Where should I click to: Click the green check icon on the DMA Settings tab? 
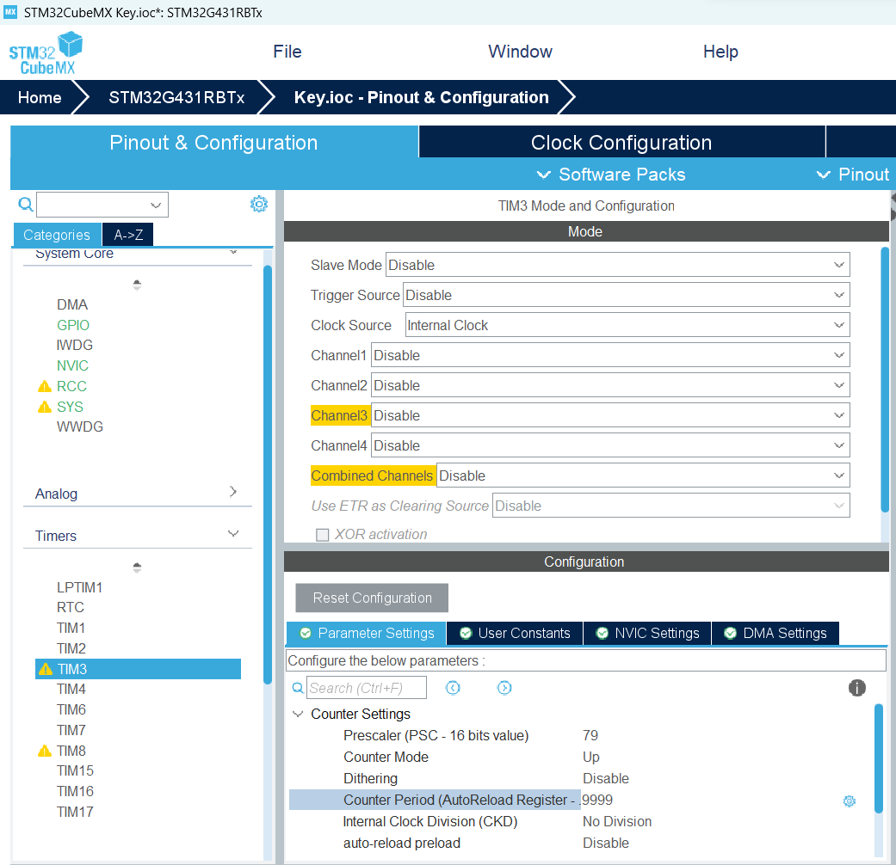tap(730, 633)
